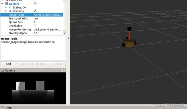Click the displays list scroll-down arrow

(64, 33)
